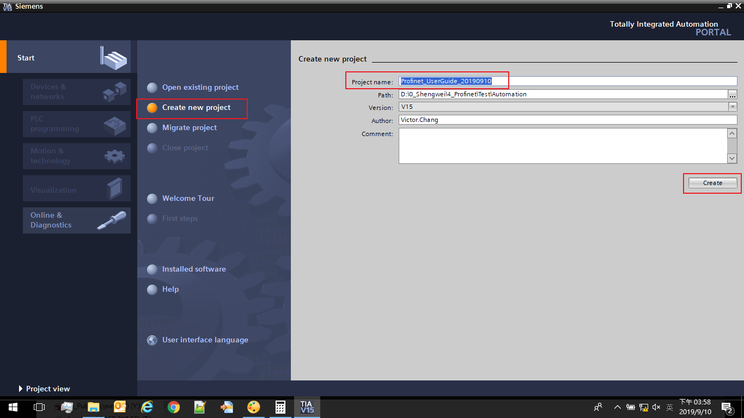Click the Path input field

[563, 94]
